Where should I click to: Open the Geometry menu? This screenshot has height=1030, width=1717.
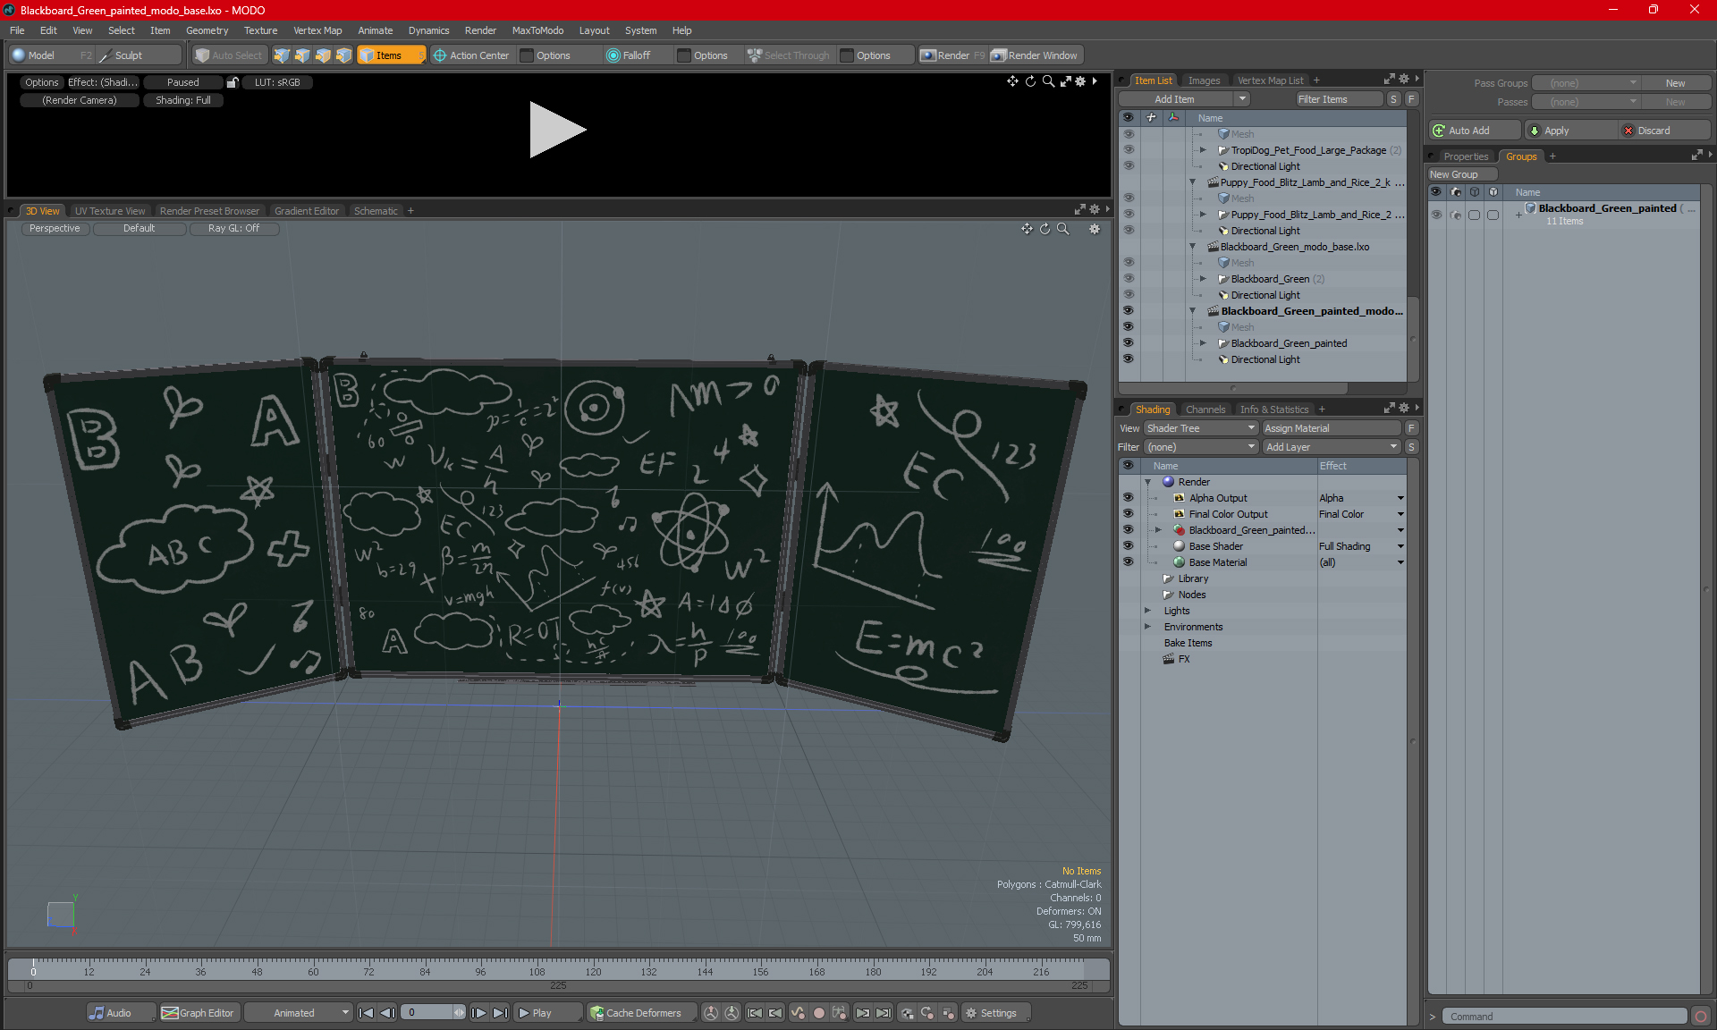pos(207,30)
